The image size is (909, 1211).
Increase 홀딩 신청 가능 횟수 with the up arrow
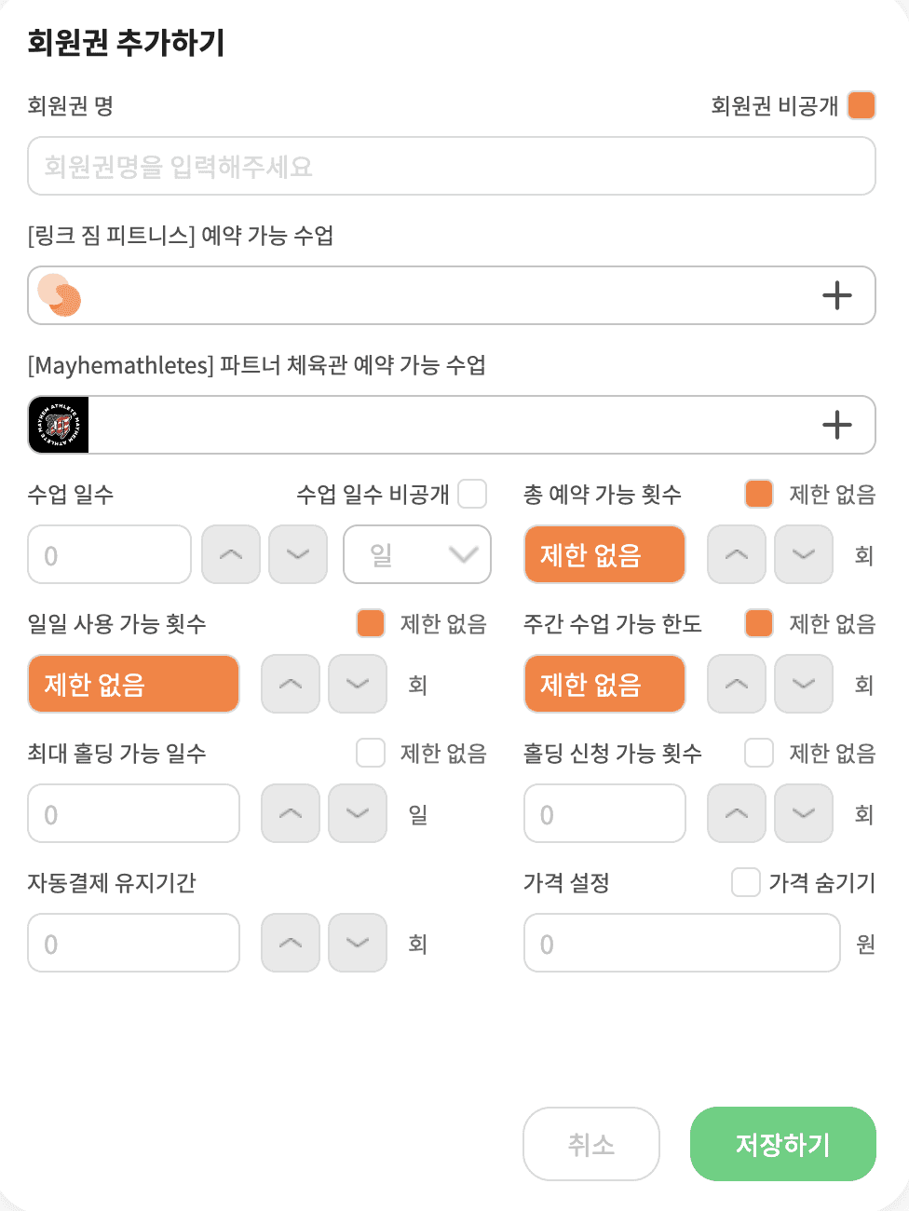coord(737,813)
